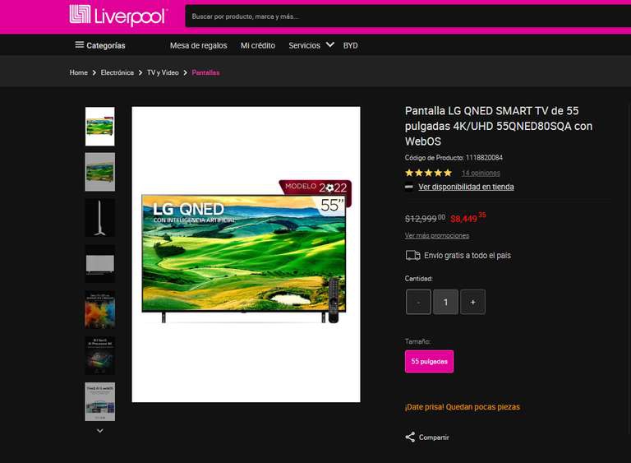Open Ver más promociones
This screenshot has height=463, width=631.
(x=437, y=236)
